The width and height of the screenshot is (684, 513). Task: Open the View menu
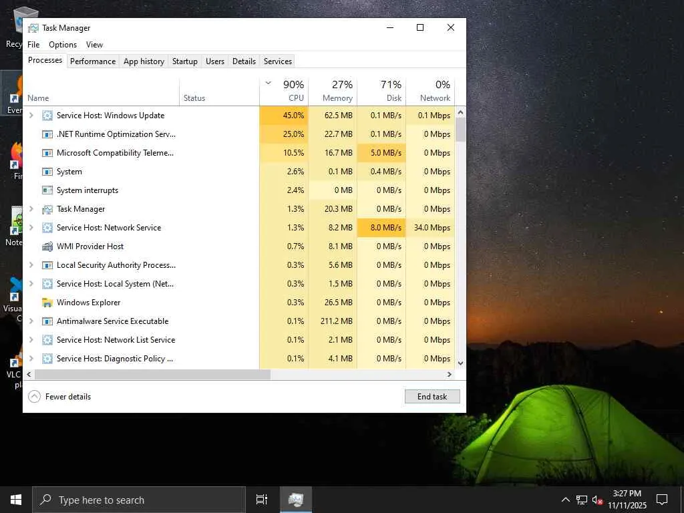pos(94,45)
